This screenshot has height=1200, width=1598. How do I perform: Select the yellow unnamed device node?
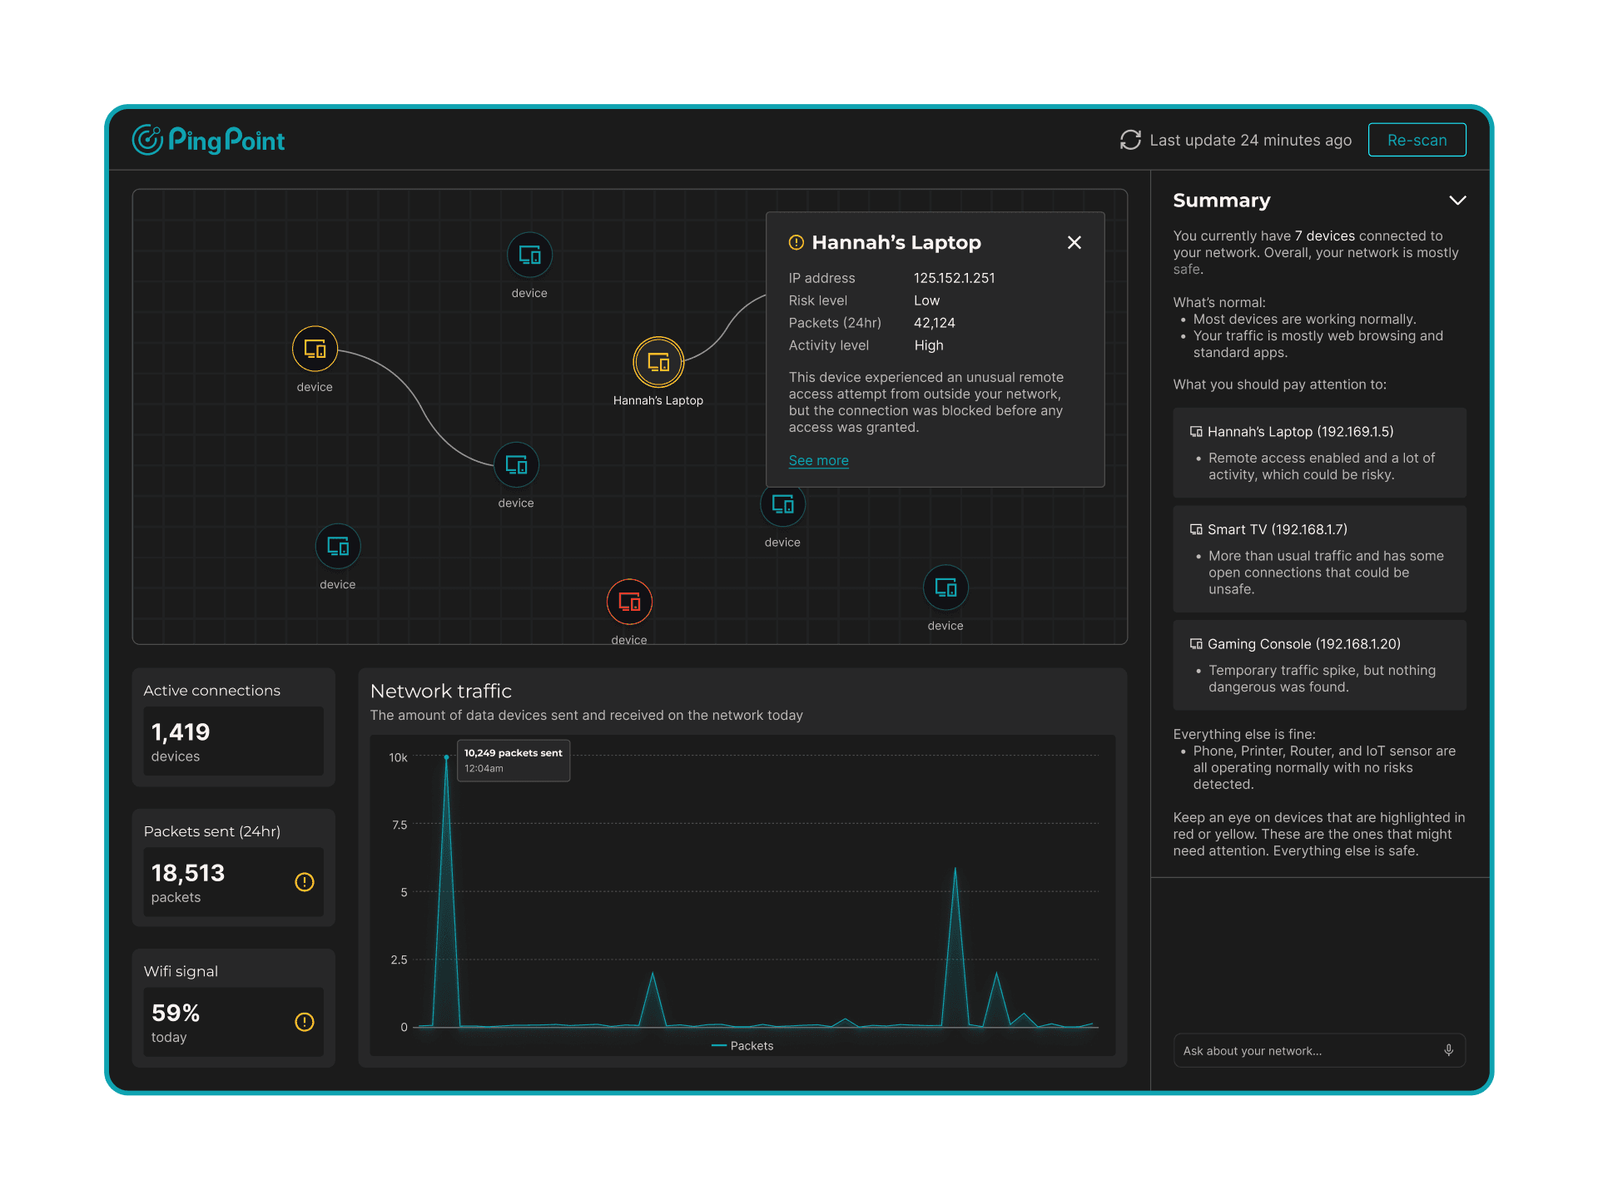(x=315, y=349)
